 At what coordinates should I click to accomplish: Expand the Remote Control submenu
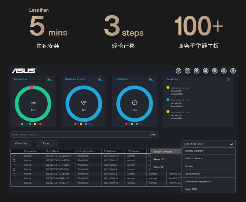pyautogui.click(x=195, y=151)
